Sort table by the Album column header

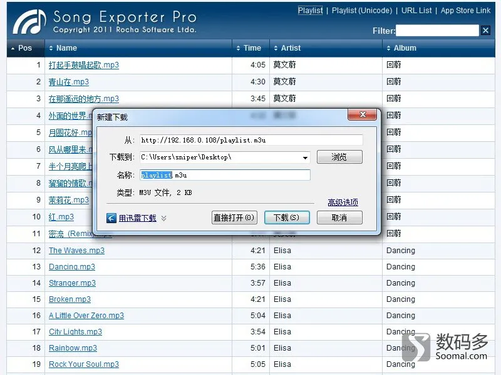click(x=439, y=48)
